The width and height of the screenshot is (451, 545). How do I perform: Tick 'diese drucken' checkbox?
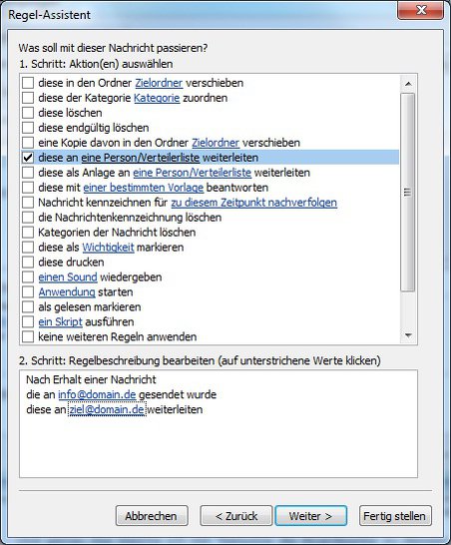[x=28, y=263]
